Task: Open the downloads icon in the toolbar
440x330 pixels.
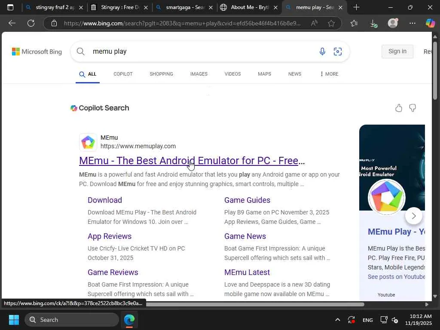Action: click(x=373, y=23)
